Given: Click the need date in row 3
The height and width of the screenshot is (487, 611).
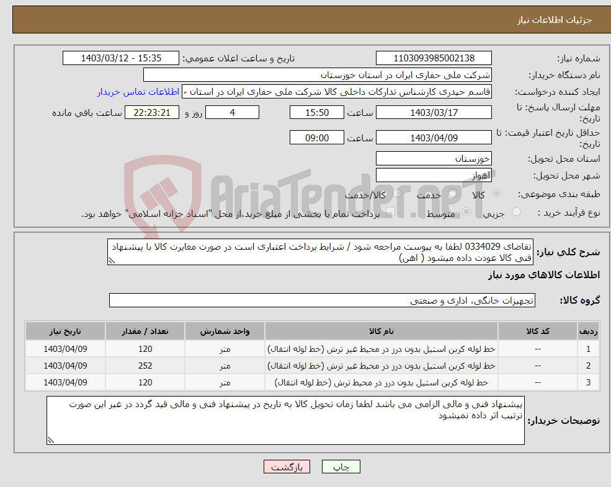Looking at the screenshot, I should coord(65,383).
